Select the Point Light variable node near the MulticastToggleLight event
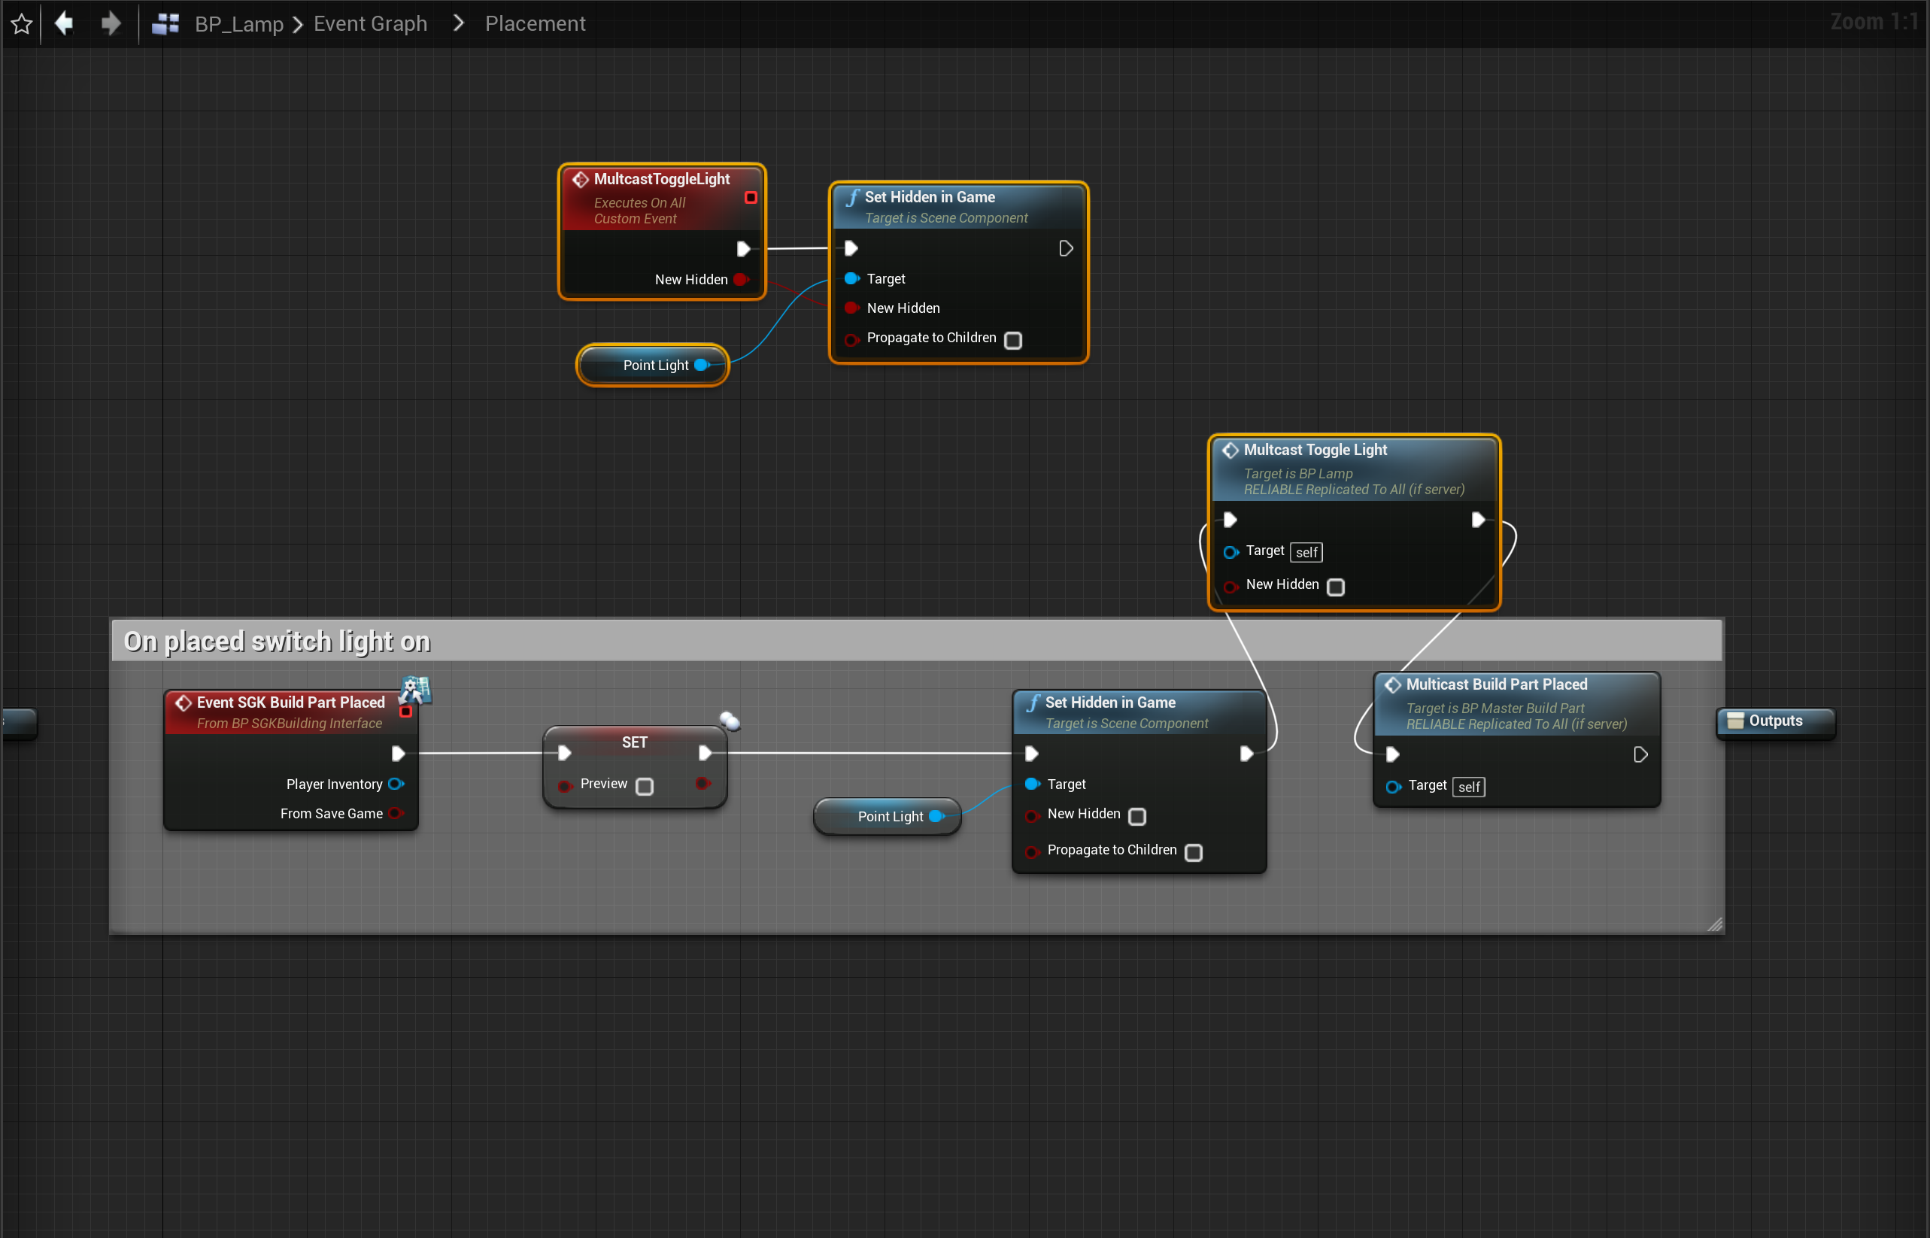The height and width of the screenshot is (1238, 1930). pos(651,366)
